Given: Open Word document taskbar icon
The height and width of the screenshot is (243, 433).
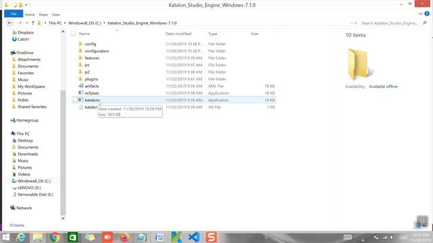Looking at the screenshot, I should (160, 237).
